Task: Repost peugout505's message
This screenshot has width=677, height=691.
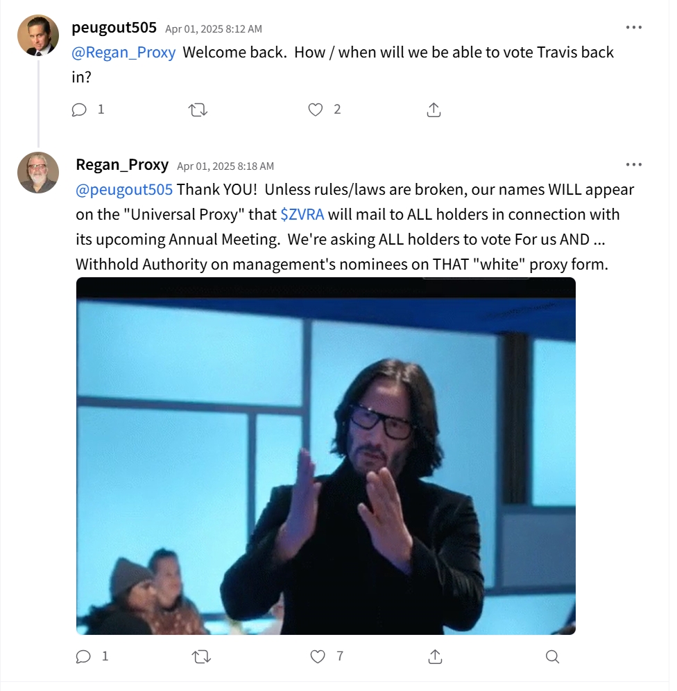Action: click(x=198, y=110)
